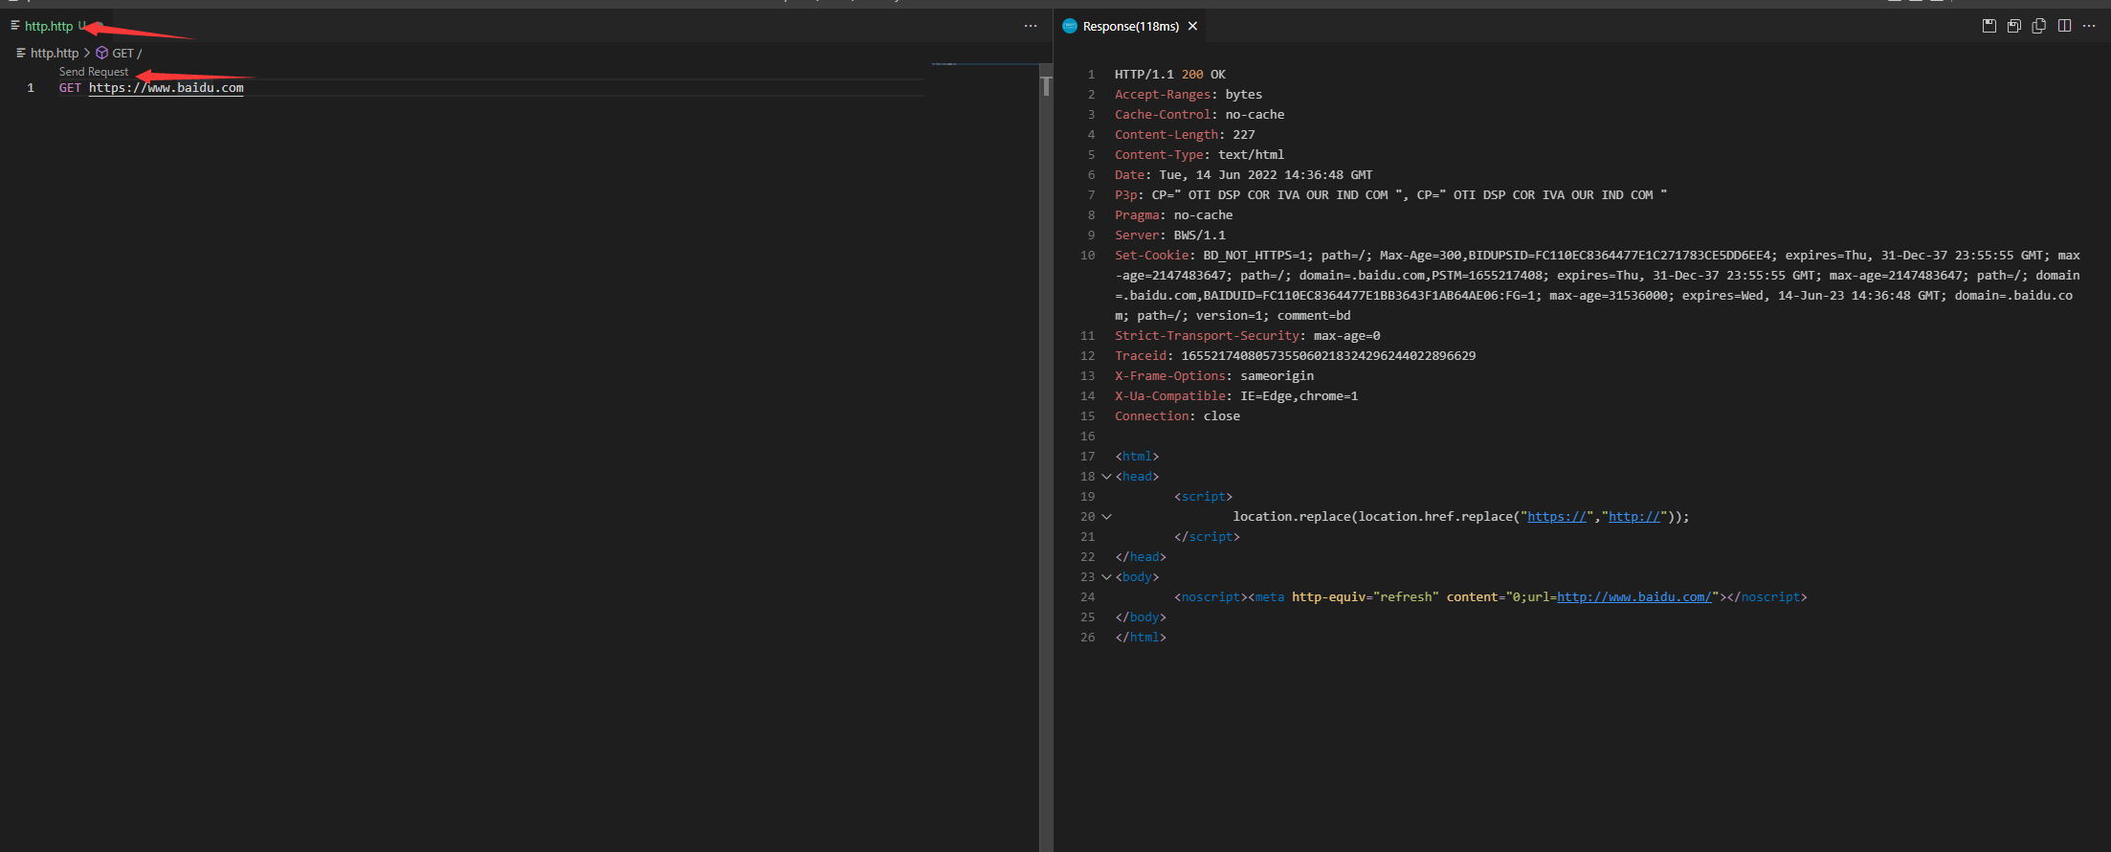Click the Date header line

point(1244,175)
